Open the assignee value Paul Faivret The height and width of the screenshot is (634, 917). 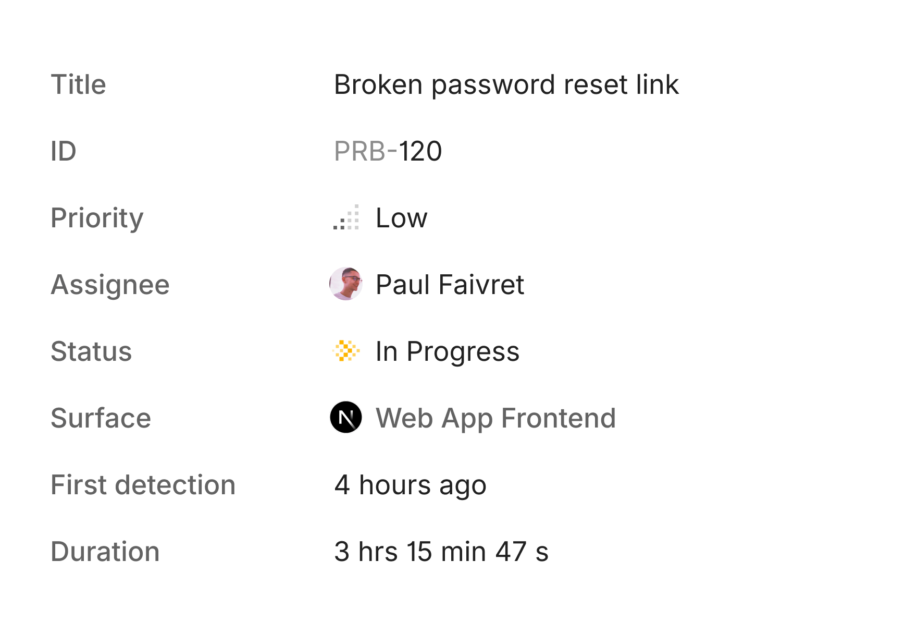tap(450, 285)
